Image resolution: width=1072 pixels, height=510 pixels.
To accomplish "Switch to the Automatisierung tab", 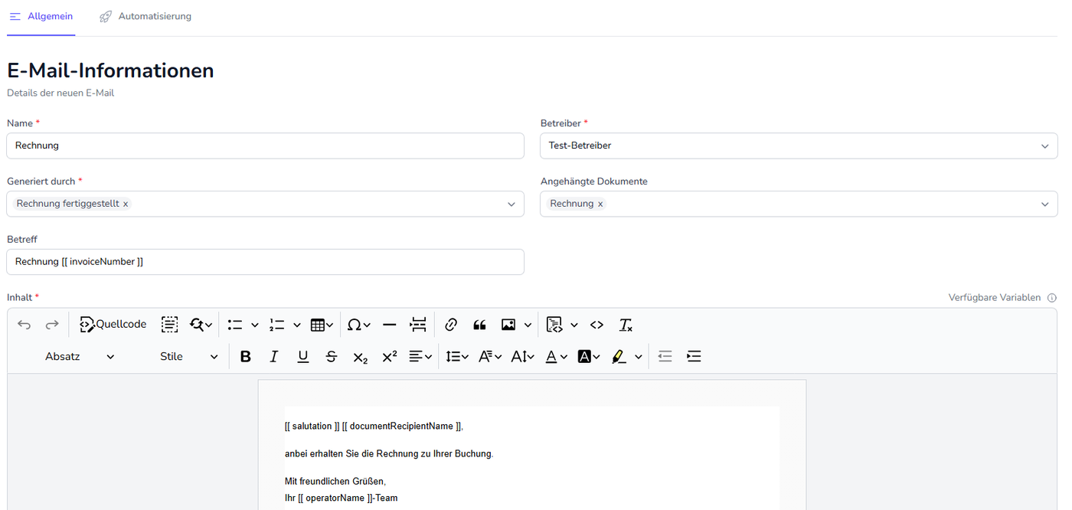I will point(145,16).
